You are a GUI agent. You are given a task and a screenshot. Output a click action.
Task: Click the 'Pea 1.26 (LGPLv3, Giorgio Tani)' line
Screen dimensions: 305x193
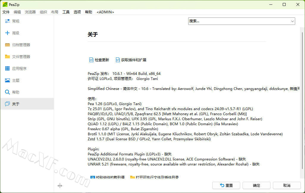(114, 104)
